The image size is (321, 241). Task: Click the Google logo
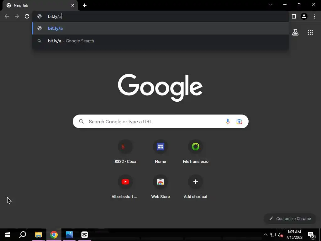click(160, 88)
